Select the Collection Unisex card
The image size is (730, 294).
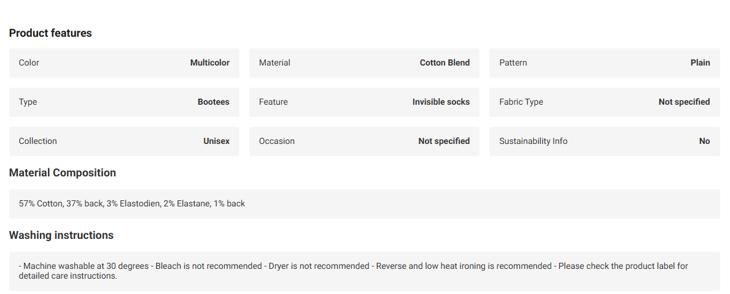click(124, 141)
